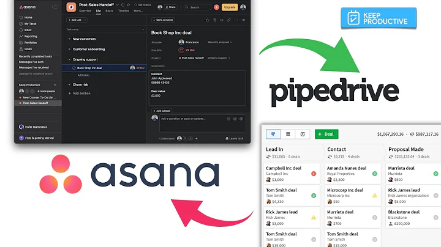Open Reporting in the Asana sidebar
This screenshot has width=441, height=247.
pyautogui.click(x=28, y=36)
